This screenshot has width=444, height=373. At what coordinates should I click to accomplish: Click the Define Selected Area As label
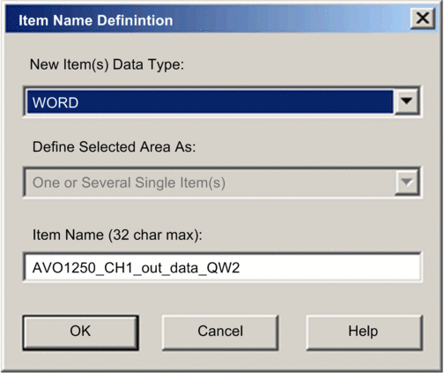[114, 146]
